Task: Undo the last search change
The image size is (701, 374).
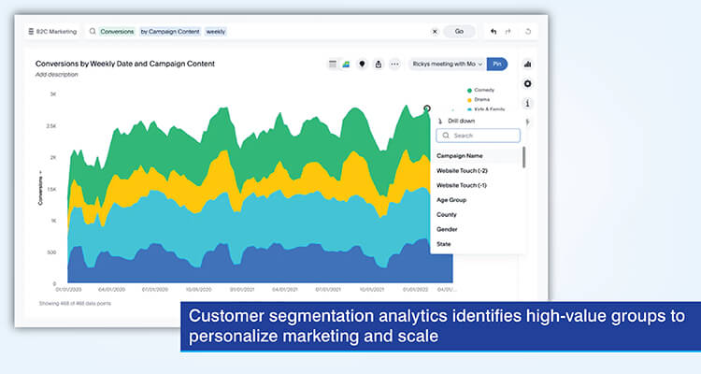Action: pyautogui.click(x=494, y=31)
